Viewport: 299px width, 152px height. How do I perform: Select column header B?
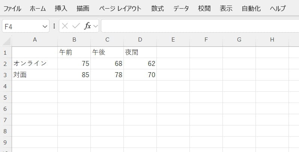[x=74, y=40]
